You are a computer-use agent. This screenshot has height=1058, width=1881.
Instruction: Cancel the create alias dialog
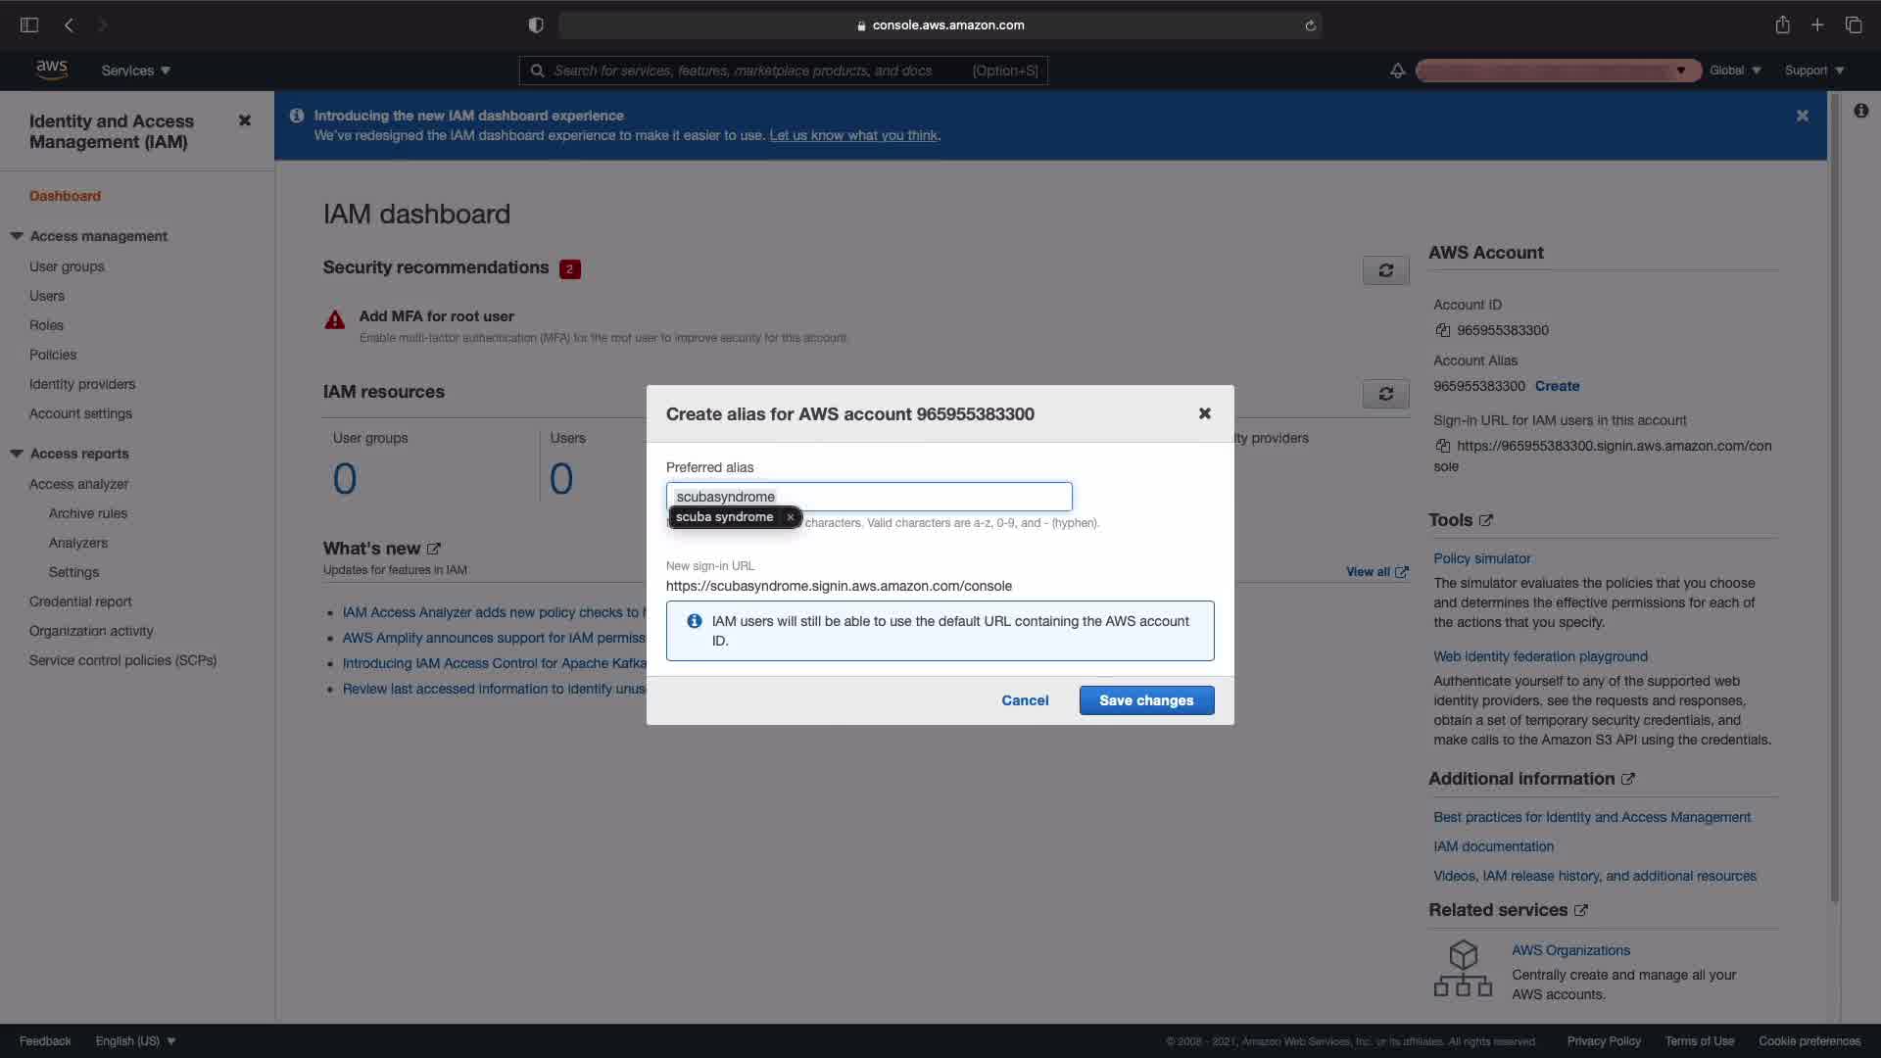(x=1025, y=700)
